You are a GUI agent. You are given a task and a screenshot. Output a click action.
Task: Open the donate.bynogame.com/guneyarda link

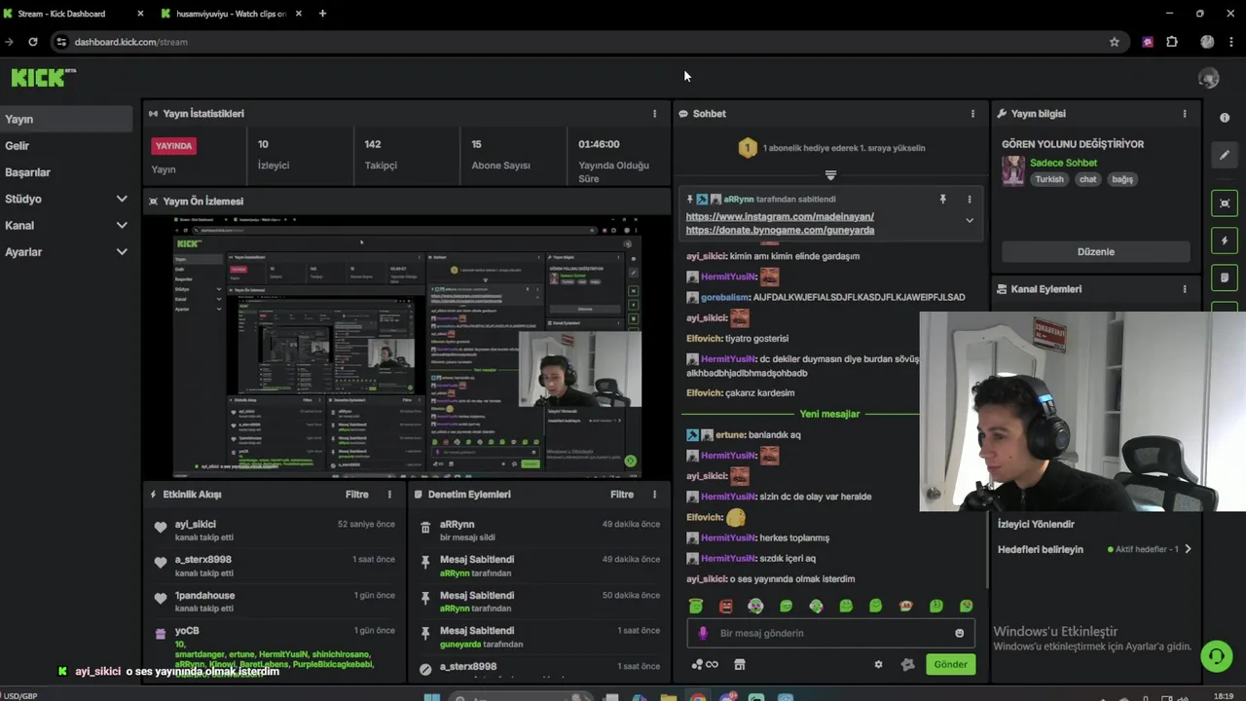[x=780, y=231]
